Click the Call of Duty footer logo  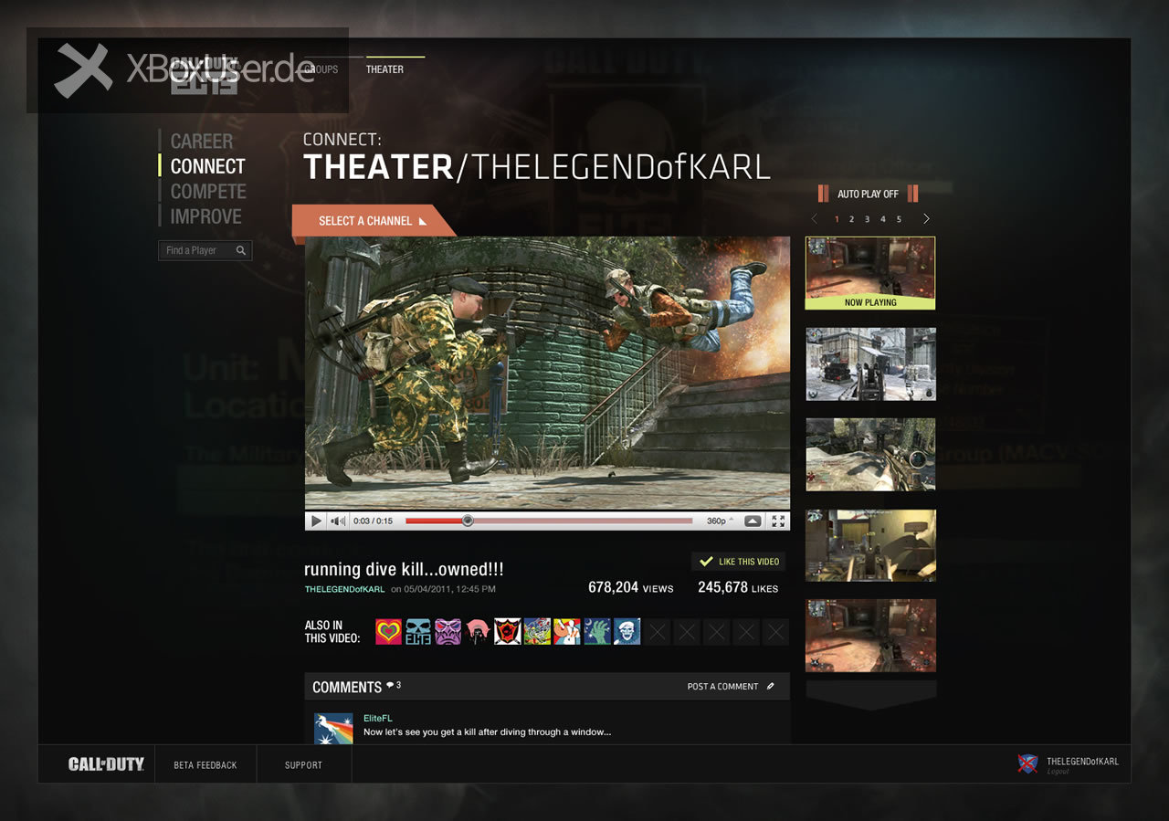tap(106, 764)
